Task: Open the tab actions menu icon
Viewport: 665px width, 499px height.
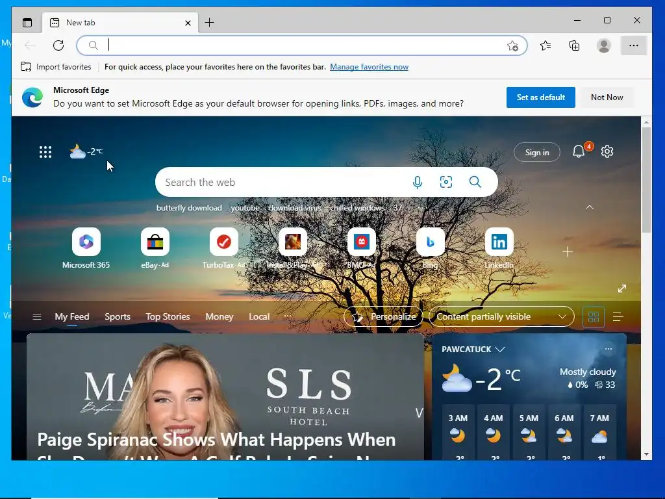Action: coord(27,23)
